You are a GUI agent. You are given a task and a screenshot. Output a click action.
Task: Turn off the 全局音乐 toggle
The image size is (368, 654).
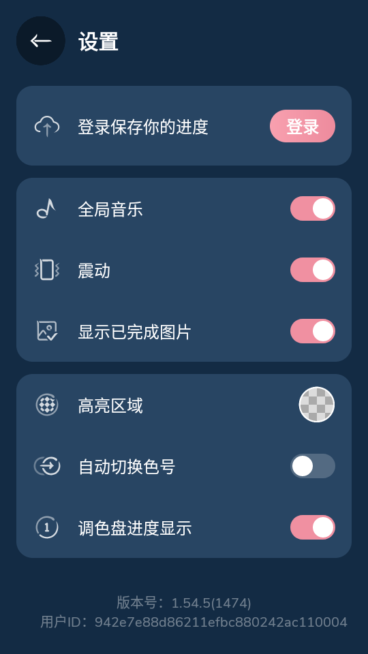(313, 208)
